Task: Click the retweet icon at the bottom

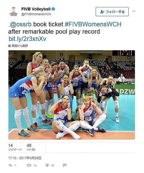Action: (x=29, y=165)
